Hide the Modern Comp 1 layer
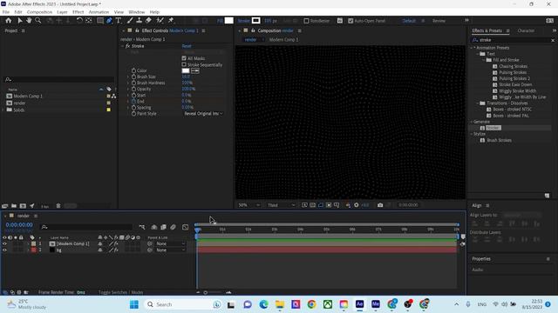Viewport: 558px width, 313px height. pyautogui.click(x=4, y=243)
